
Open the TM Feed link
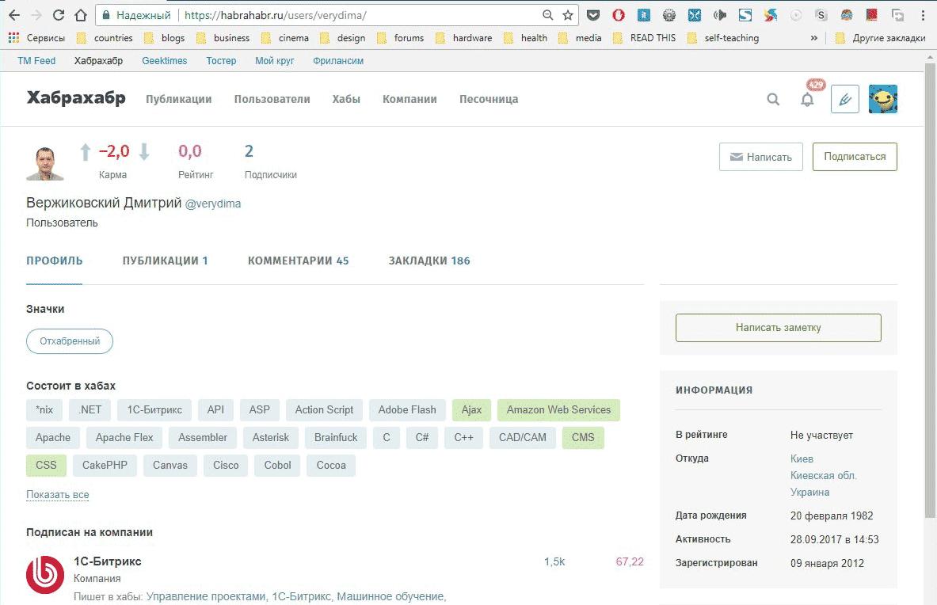click(36, 61)
